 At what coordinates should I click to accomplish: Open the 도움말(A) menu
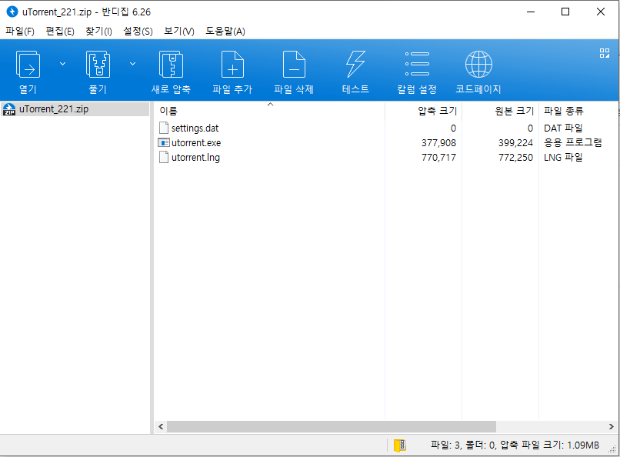pos(225,32)
